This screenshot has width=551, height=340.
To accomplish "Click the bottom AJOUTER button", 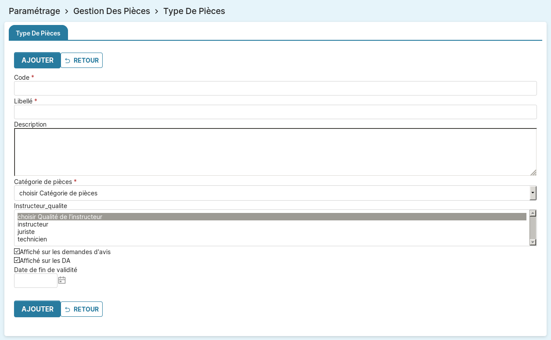I will [37, 309].
